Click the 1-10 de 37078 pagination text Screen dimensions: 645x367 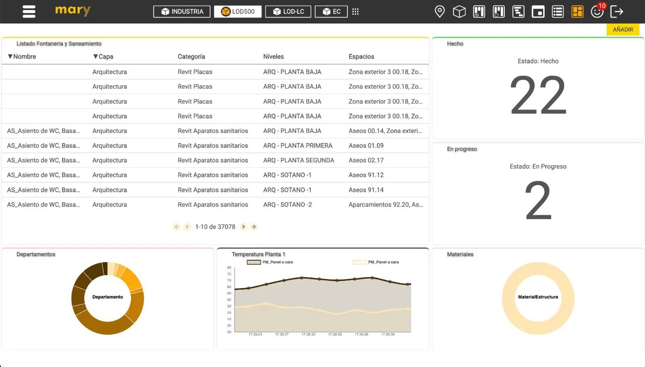point(215,227)
